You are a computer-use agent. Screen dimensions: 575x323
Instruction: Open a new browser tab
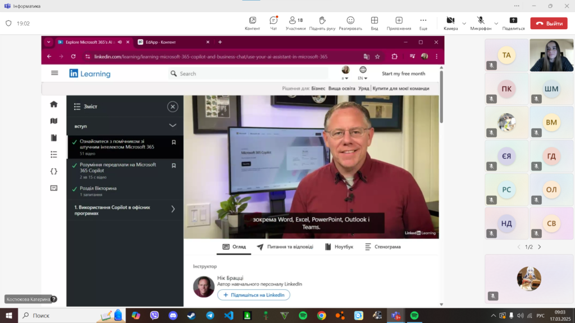pos(220,42)
